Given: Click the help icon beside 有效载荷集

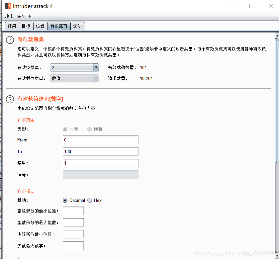Looking at the screenshot, I should [x=10, y=40].
